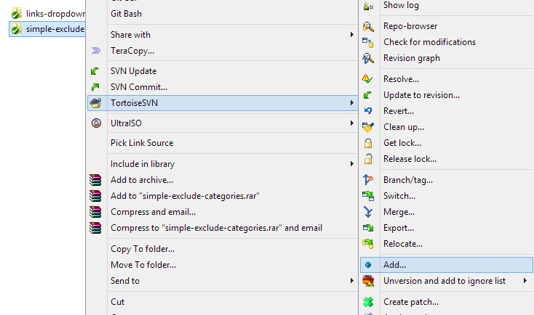Click WinRAR icon beside Compress and email
The width and height of the screenshot is (534, 315).
(x=95, y=212)
